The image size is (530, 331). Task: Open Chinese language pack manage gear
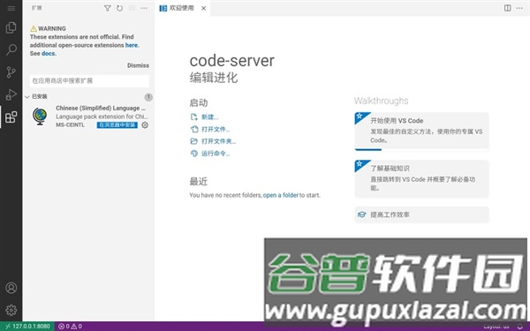point(145,125)
